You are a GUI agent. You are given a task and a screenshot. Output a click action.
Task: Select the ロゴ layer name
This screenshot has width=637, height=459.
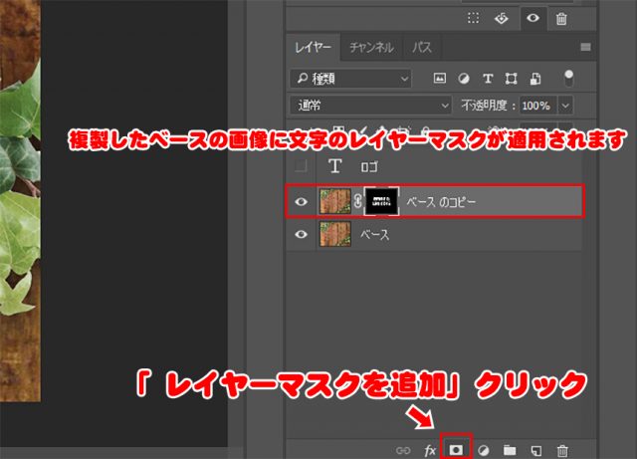click(x=369, y=166)
